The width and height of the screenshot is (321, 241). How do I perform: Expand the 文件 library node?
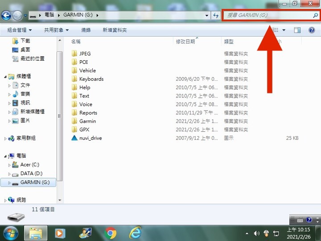click(9, 85)
